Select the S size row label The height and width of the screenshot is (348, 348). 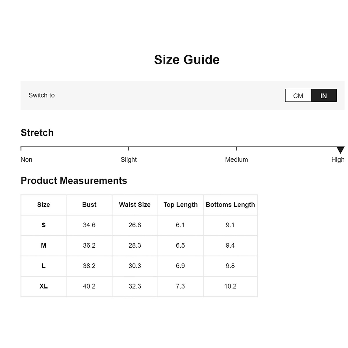[x=43, y=225]
